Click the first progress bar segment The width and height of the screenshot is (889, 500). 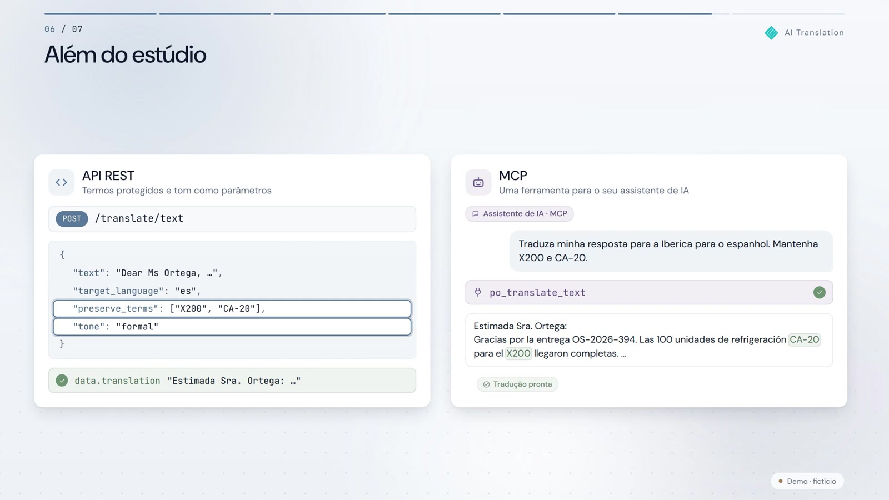(100, 13)
